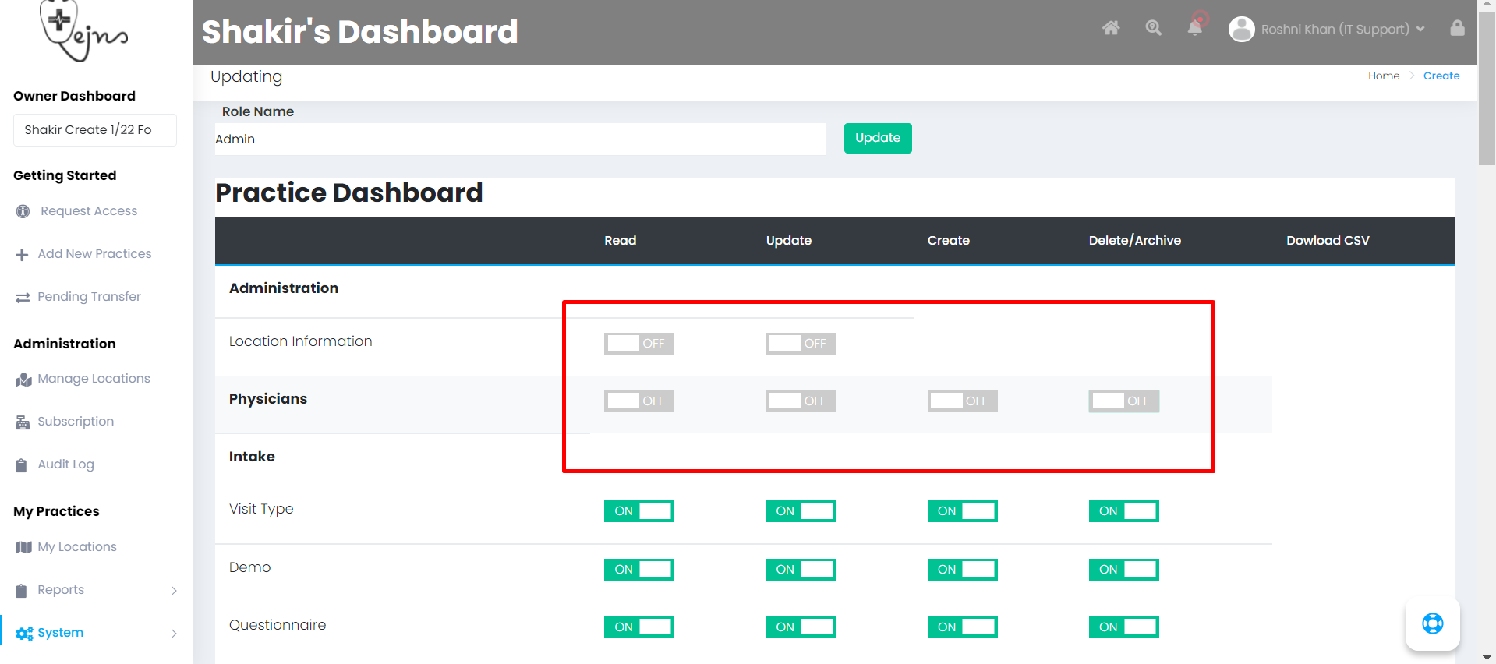Click the Vejns logo
This screenshot has height=664, width=1496.
(82, 31)
